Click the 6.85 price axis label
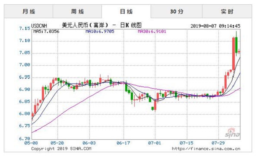Image resolution: width=259 pixels, height=157 pixels. coord(25,101)
